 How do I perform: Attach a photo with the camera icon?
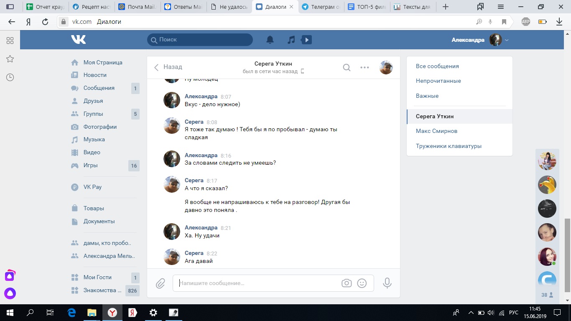(x=347, y=283)
